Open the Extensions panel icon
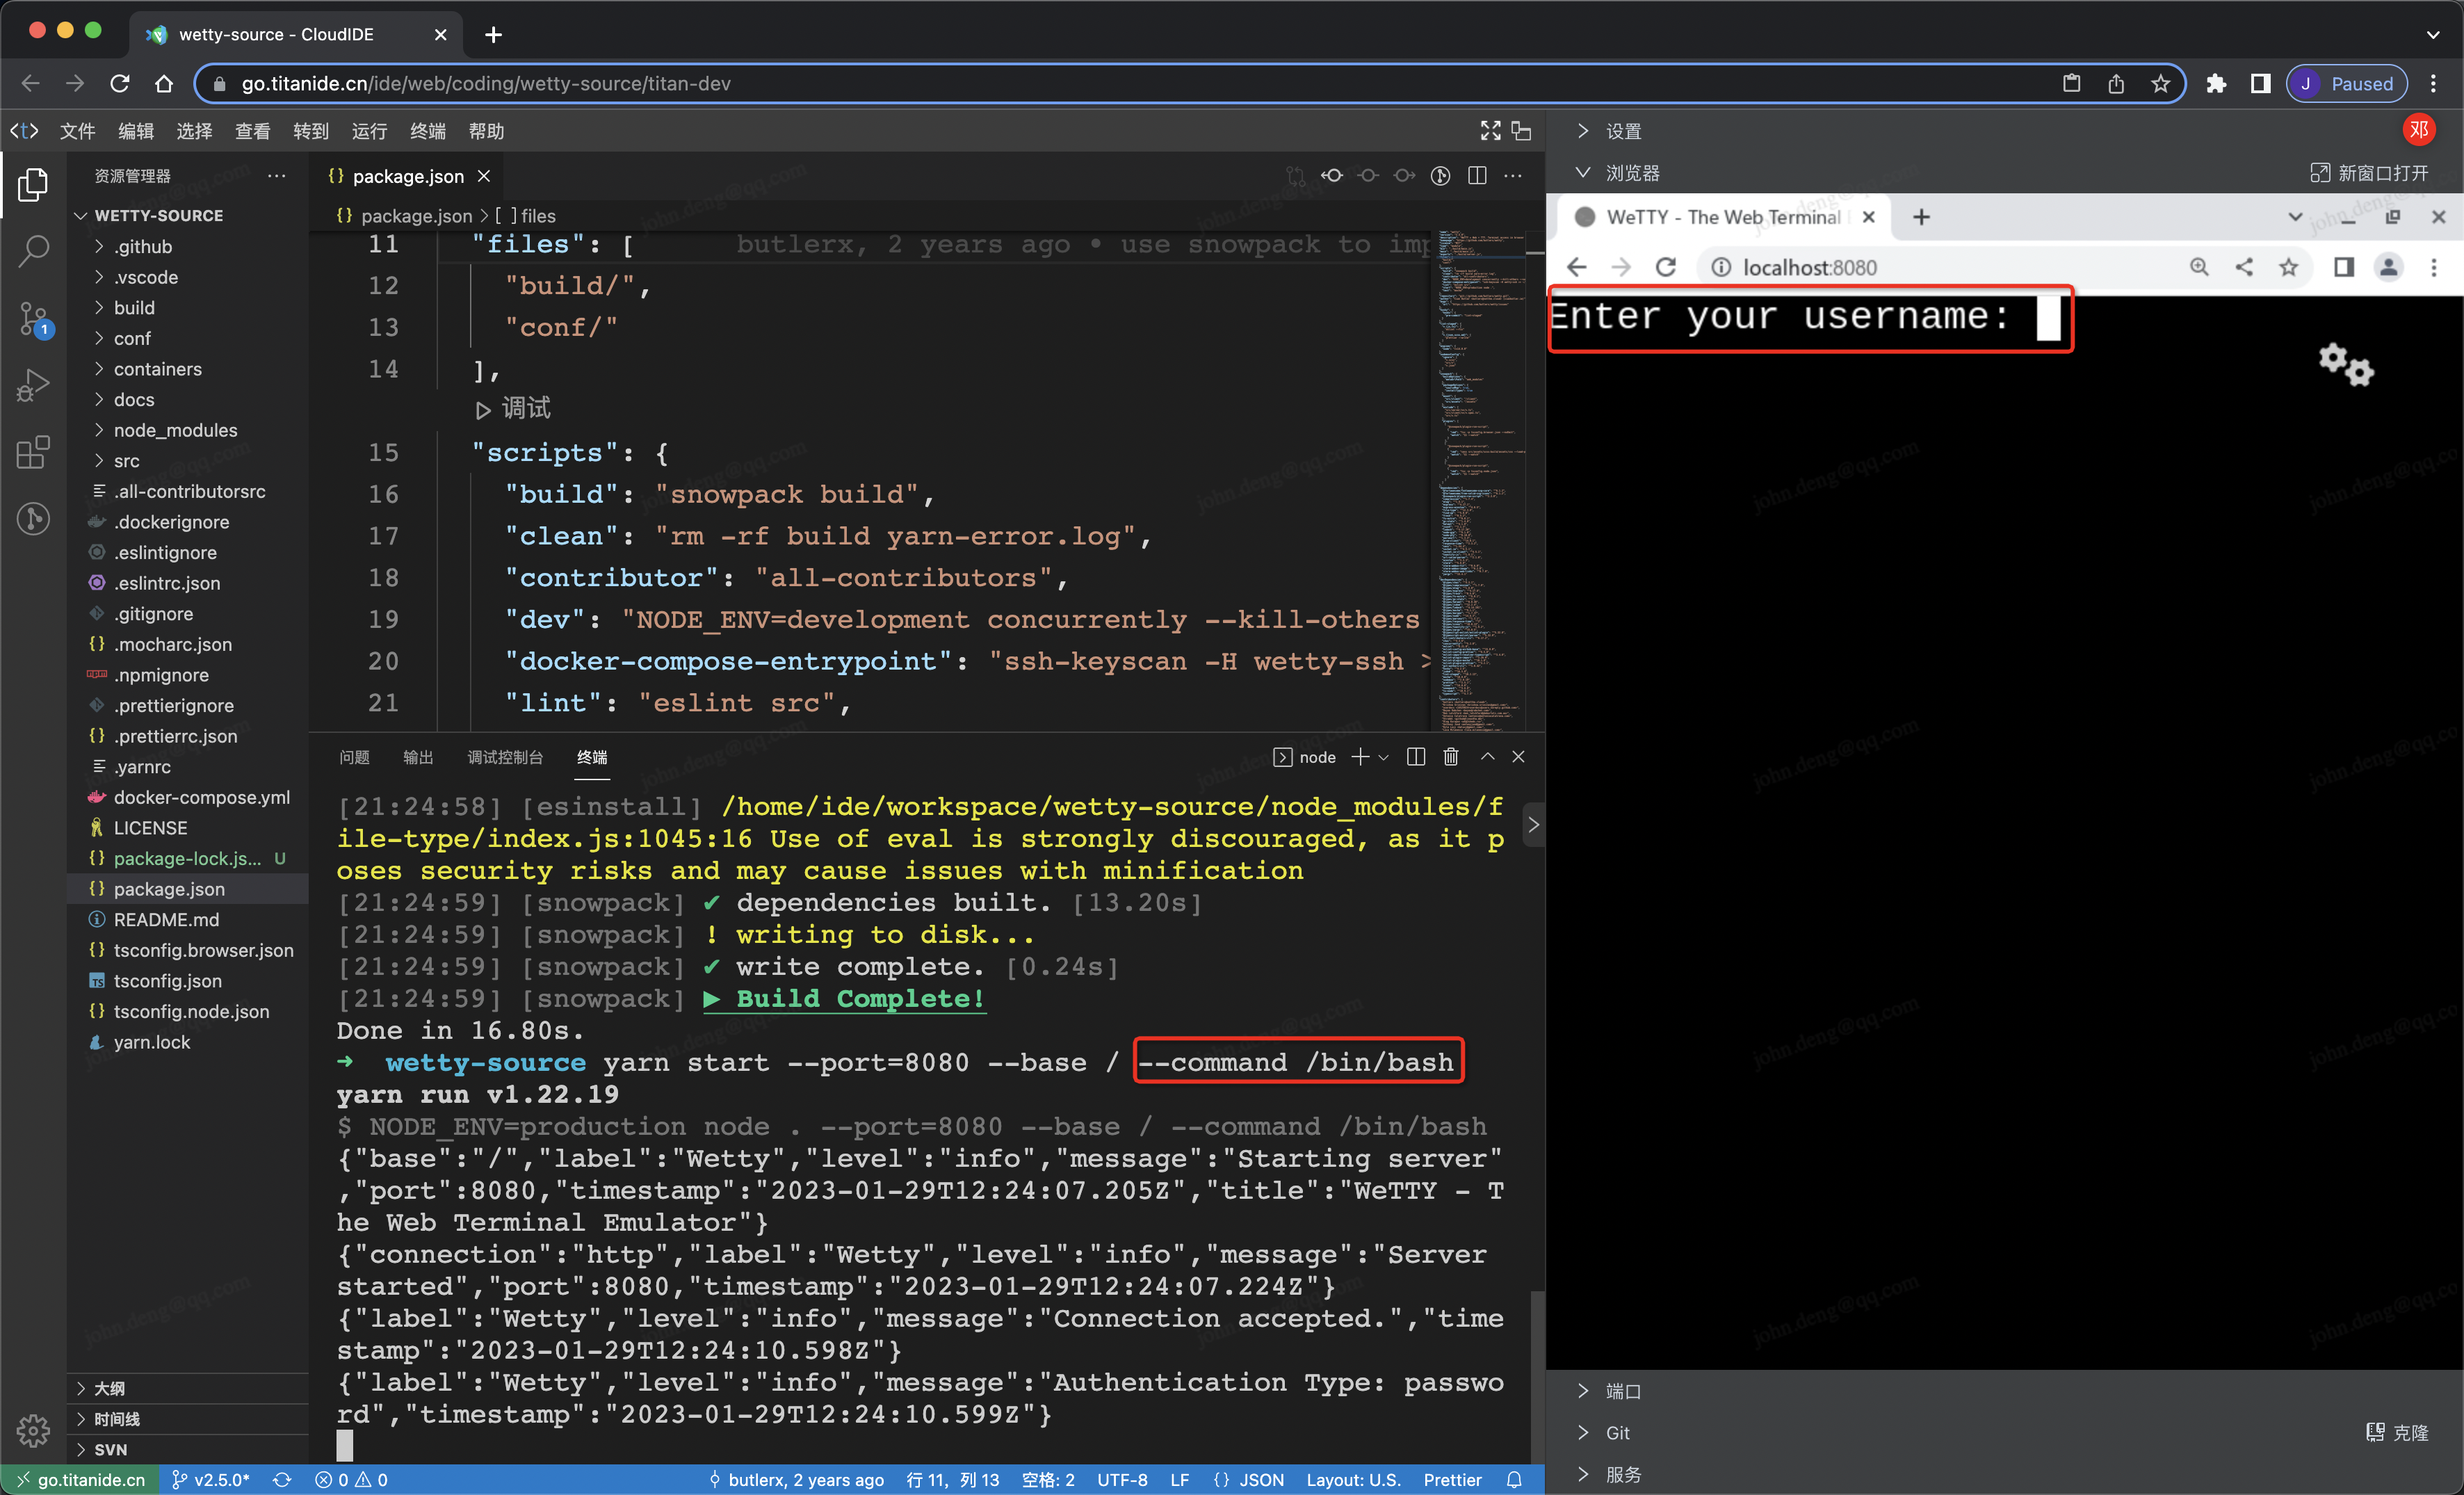2464x1495 pixels. (x=34, y=452)
